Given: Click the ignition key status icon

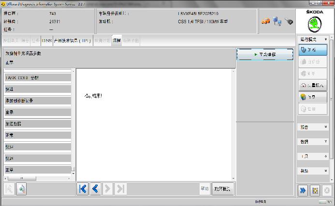Looking at the screenshot, I should point(289,21).
